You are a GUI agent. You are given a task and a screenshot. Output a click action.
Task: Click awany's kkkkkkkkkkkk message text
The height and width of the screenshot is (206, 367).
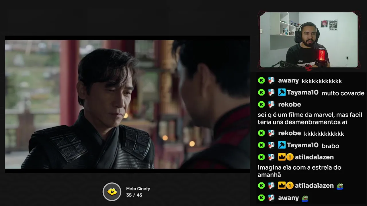[322, 81]
